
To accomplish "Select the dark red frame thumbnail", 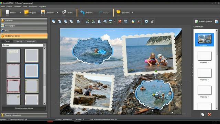I will coord(13,86).
